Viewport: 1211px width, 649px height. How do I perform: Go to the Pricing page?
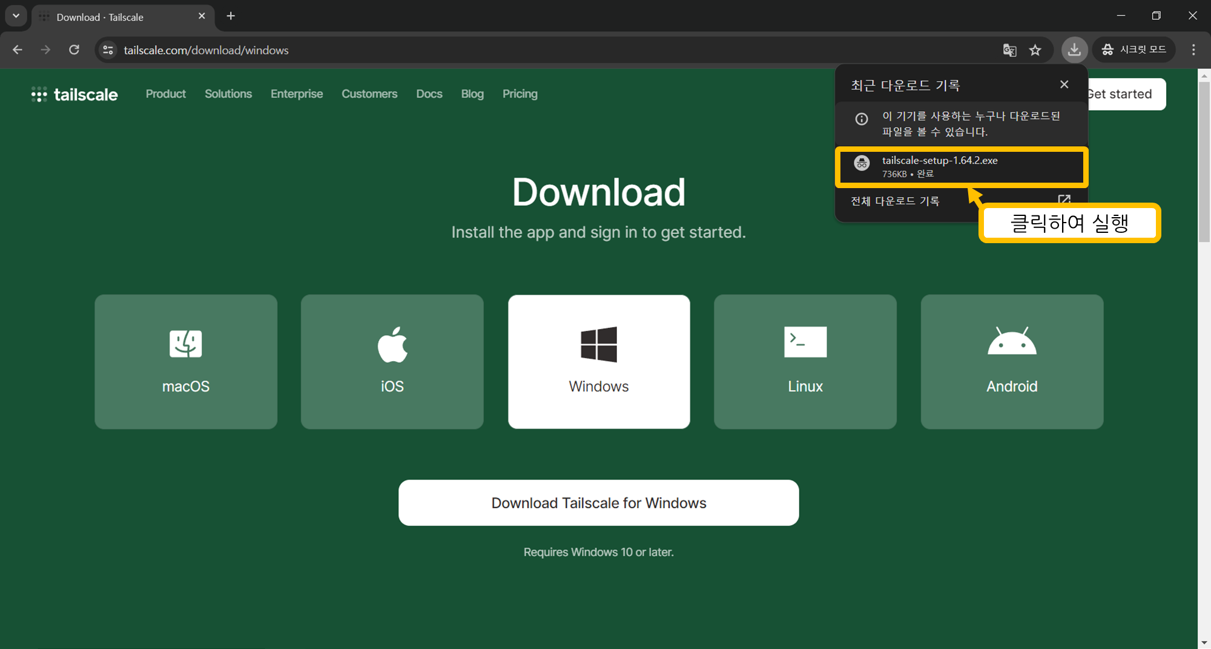pyautogui.click(x=520, y=94)
